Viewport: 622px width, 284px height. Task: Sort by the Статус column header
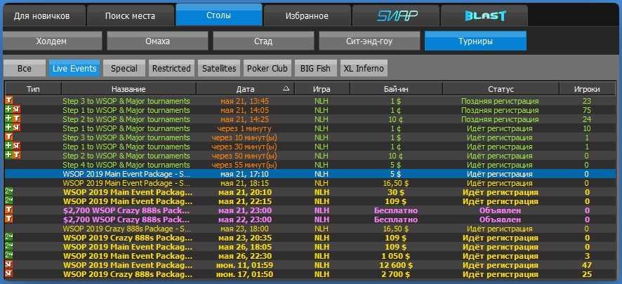501,89
